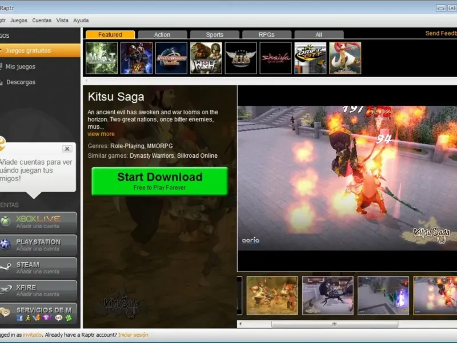Click the Iniciar sesión link
This screenshot has height=343, width=457.
[x=133, y=335]
